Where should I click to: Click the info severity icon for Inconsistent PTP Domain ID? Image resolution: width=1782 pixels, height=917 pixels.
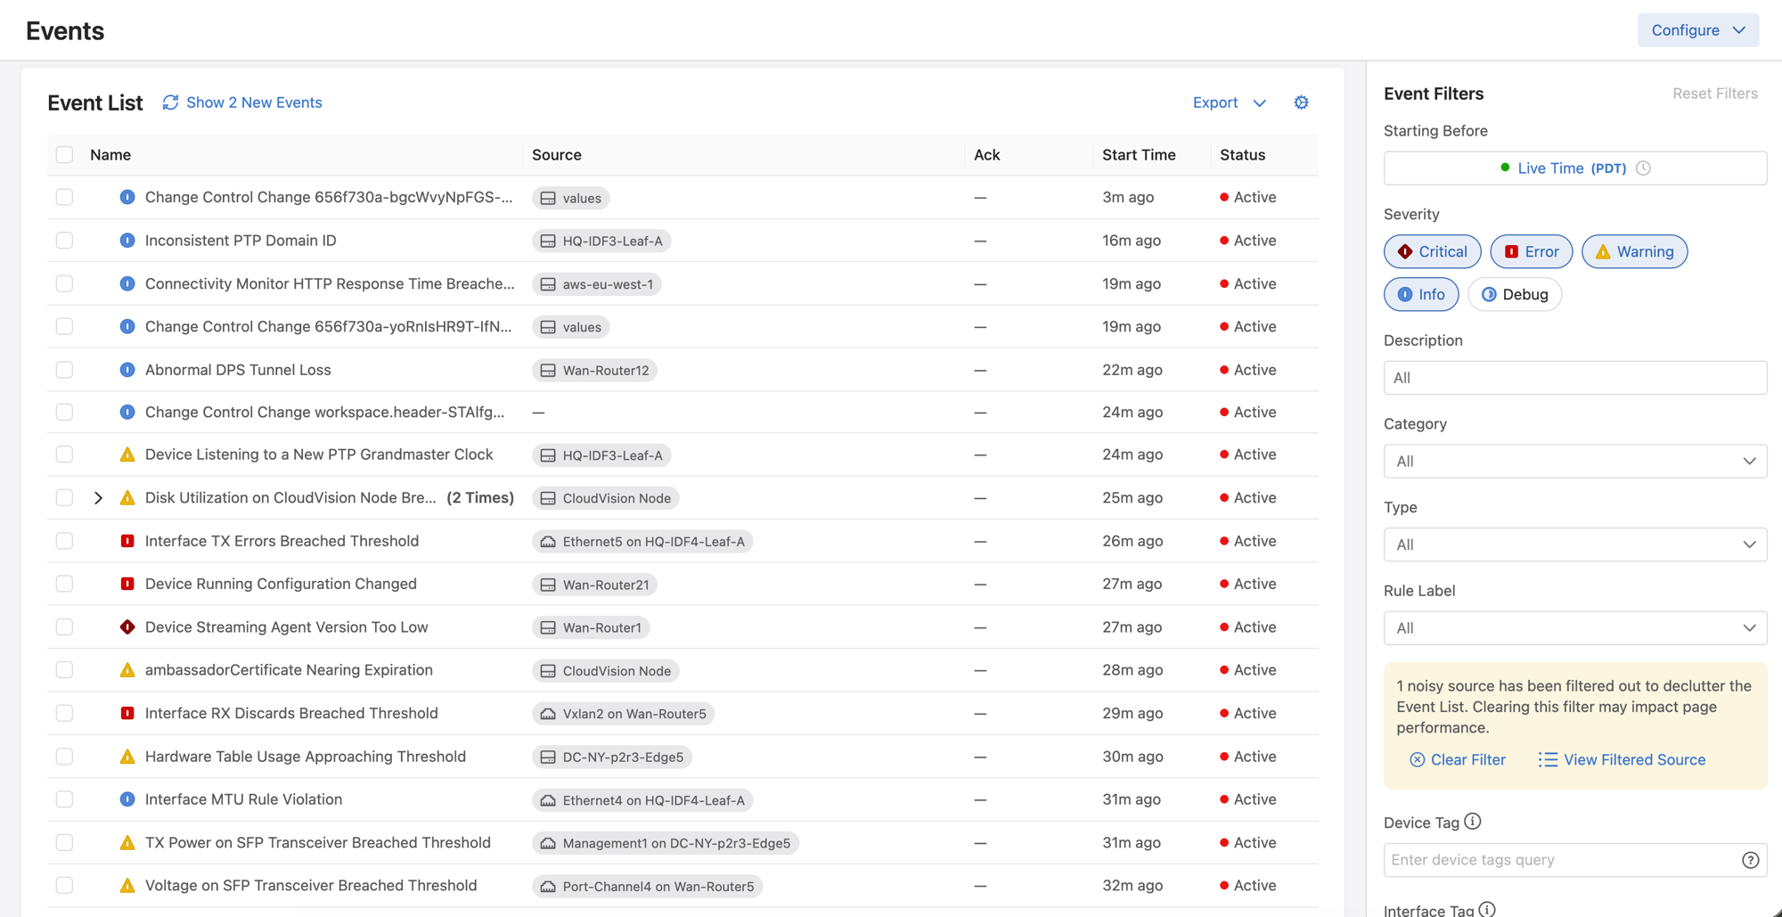tap(127, 241)
